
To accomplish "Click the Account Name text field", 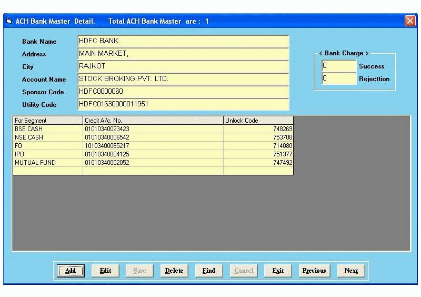I will 183,79.
